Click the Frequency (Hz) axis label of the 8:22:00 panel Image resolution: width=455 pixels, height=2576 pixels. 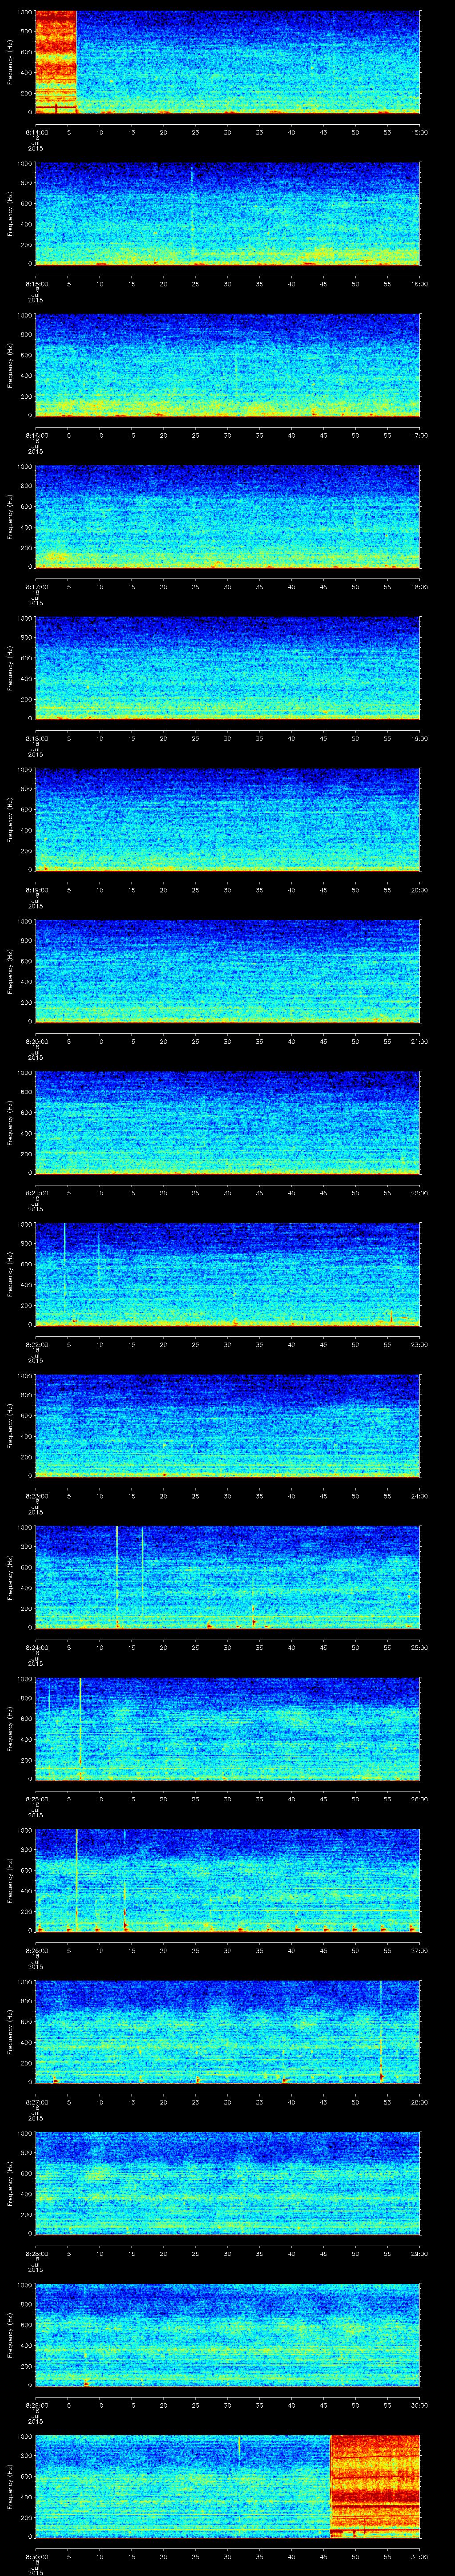[10, 1275]
